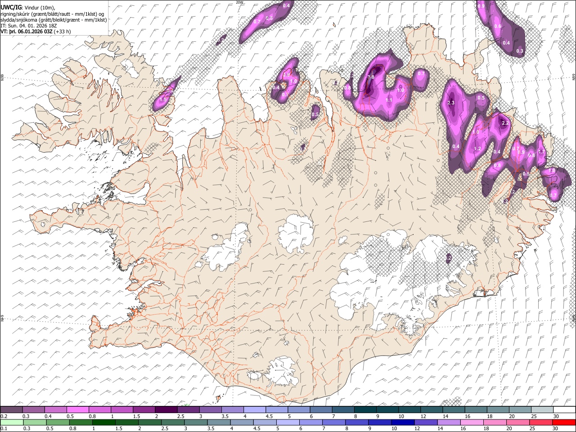
Task: Click the '4.5' label under the top legend row
Action: coord(269,416)
